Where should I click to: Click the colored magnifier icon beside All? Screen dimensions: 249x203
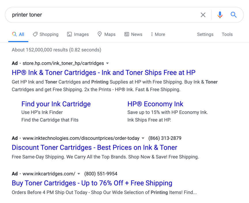pyautogui.click(x=14, y=34)
